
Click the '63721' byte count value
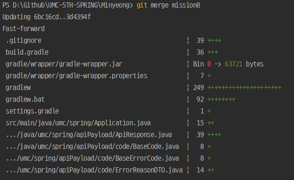[234, 64]
